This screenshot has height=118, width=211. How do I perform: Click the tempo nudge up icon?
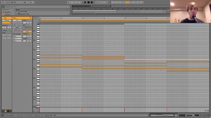[x=15, y=2]
